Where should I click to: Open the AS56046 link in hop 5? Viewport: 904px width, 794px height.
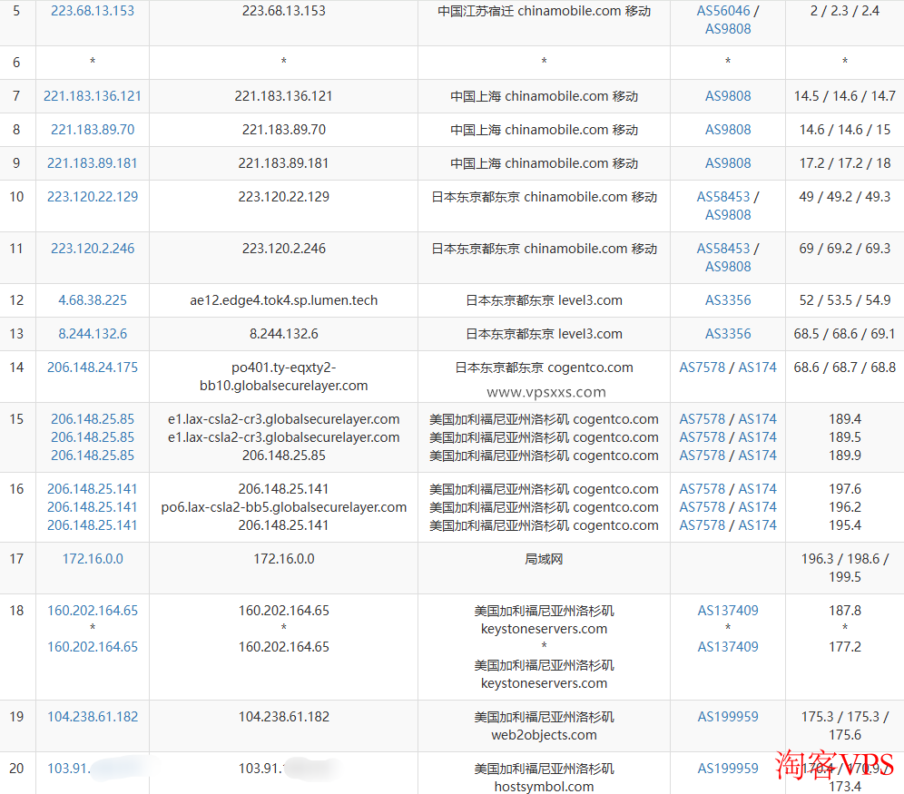pyautogui.click(x=723, y=11)
